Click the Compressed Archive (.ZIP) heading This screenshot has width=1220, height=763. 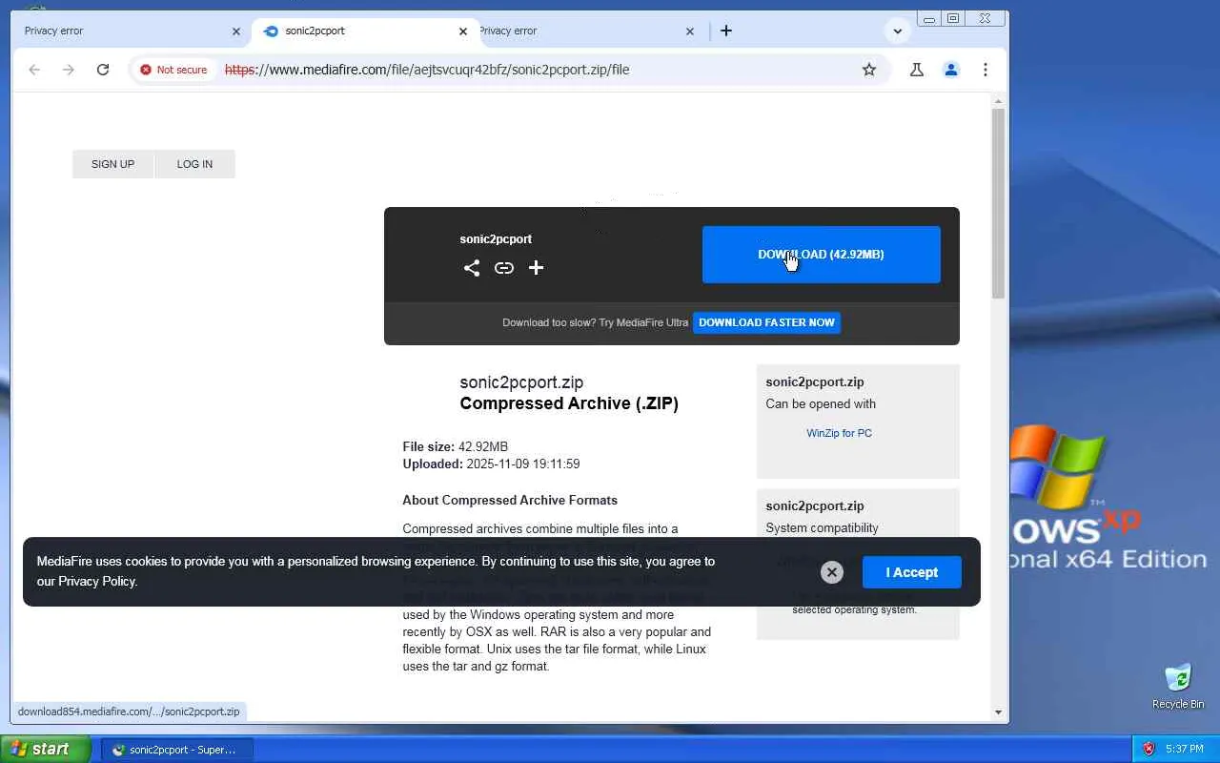point(569,403)
